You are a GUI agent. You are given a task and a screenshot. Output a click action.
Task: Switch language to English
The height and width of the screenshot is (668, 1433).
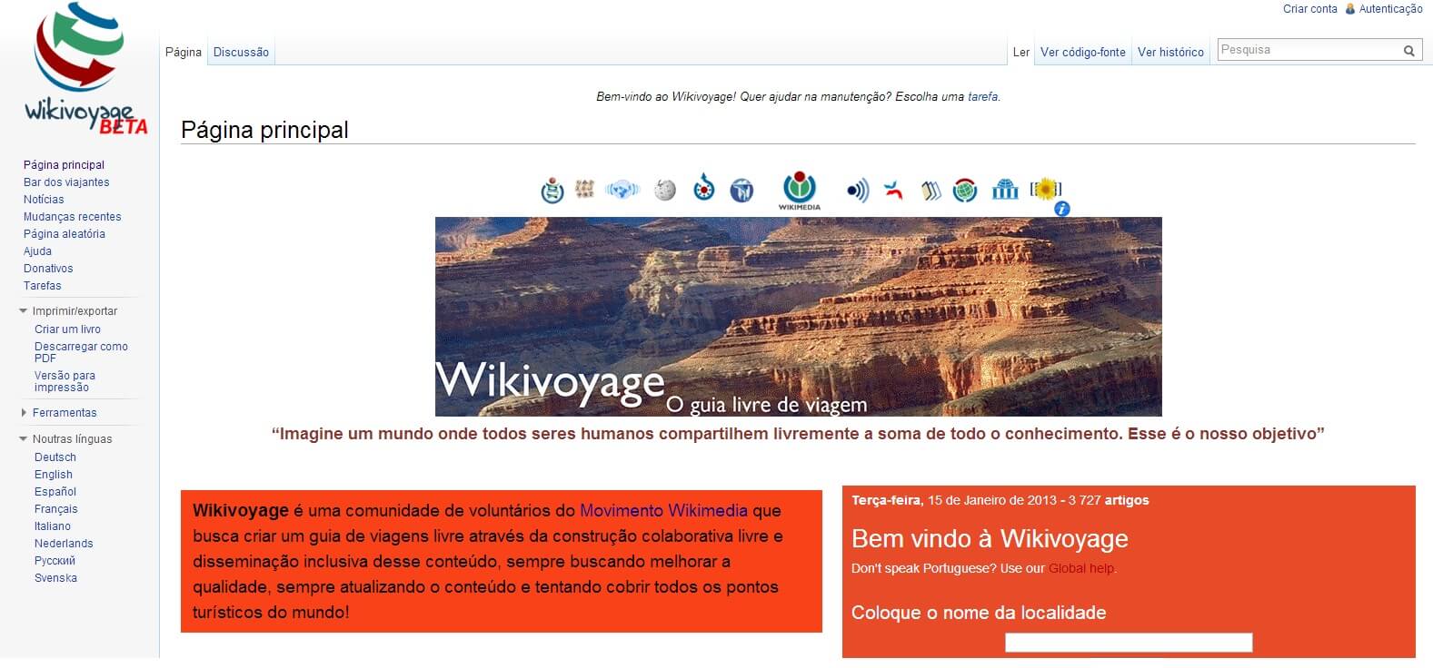click(54, 475)
